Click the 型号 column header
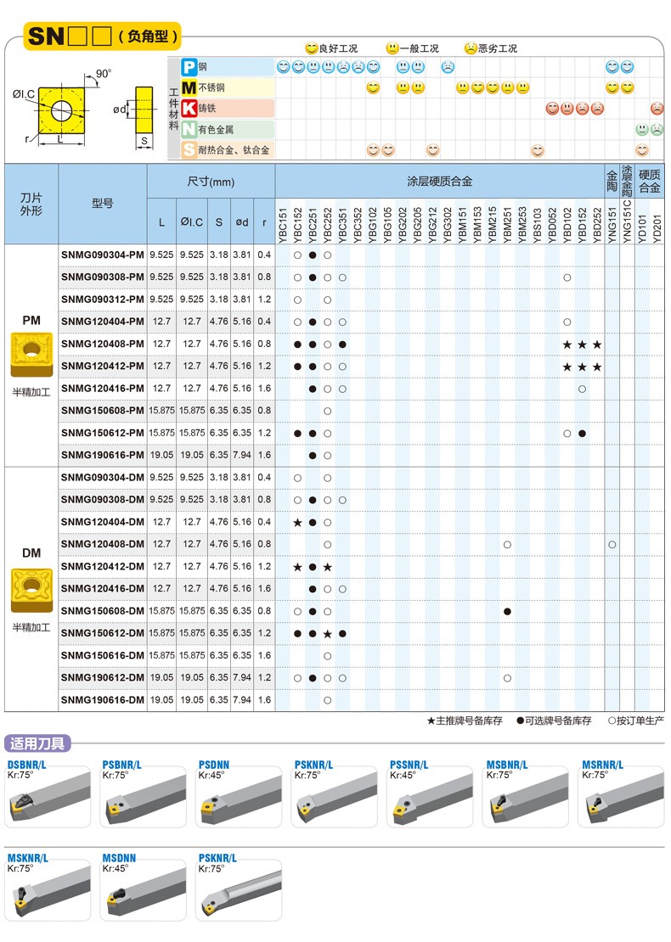Image resolution: width=671 pixels, height=942 pixels. 103,205
